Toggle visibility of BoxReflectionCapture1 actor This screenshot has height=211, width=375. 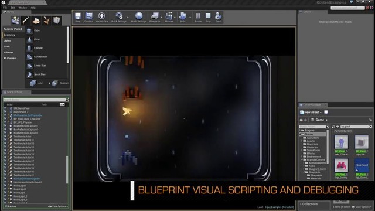[5, 126]
